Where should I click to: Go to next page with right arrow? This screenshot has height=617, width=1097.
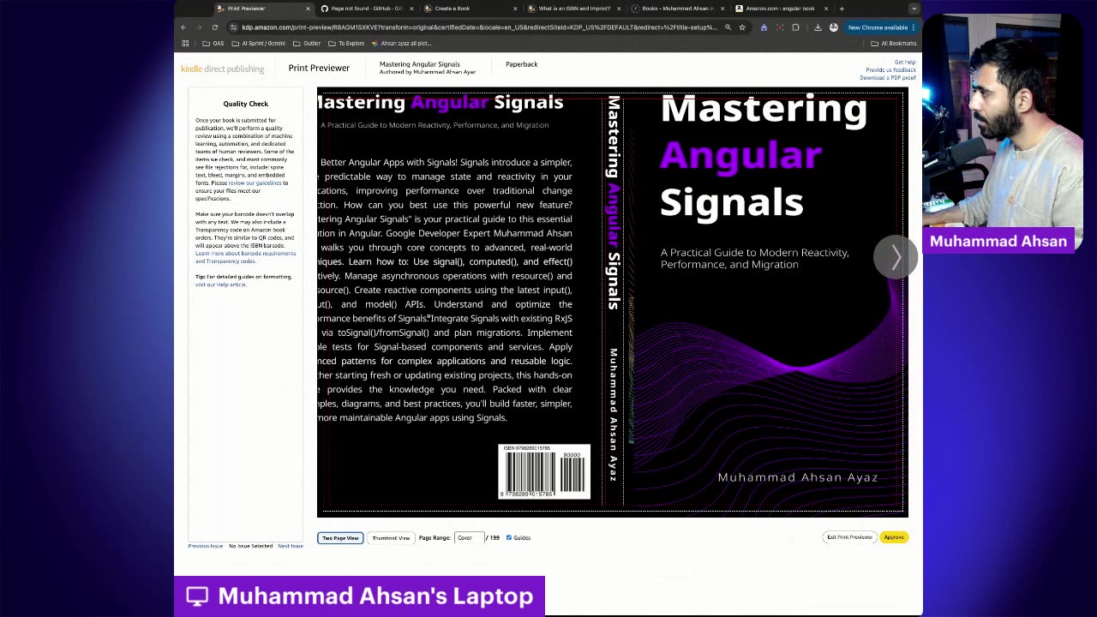coord(896,257)
